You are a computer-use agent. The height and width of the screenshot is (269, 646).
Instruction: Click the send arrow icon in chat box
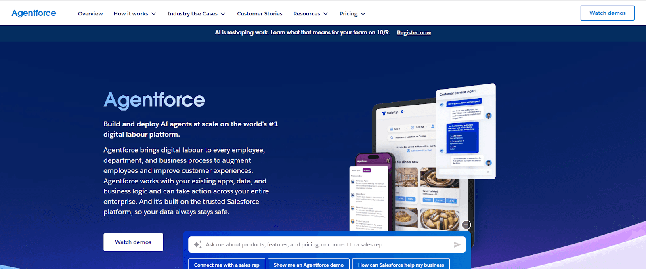point(457,244)
